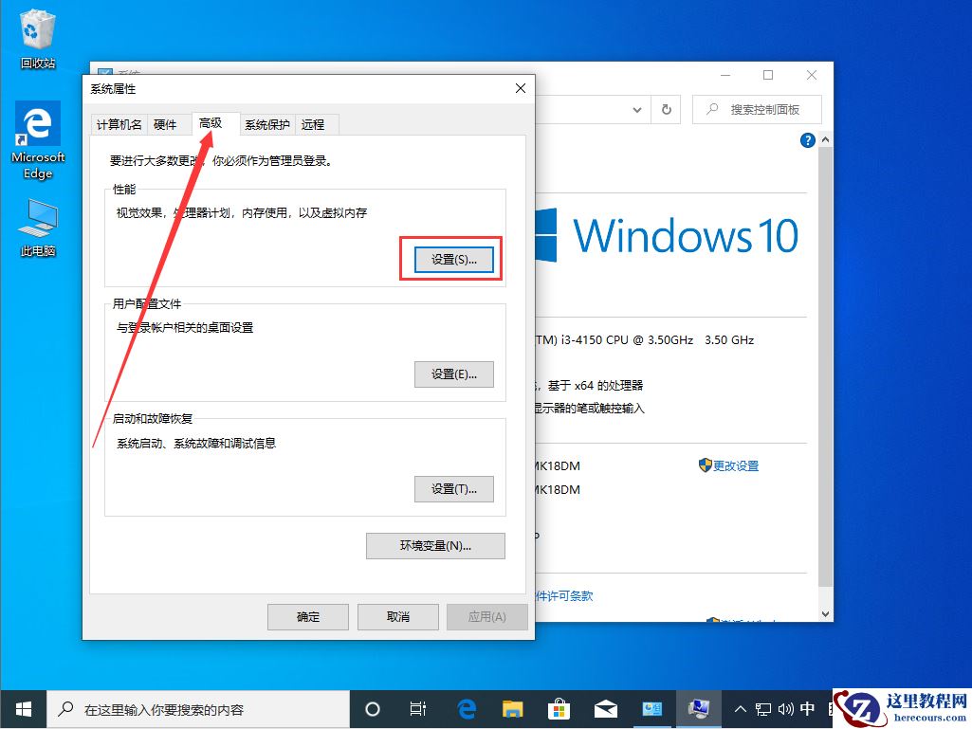The height and width of the screenshot is (729, 972).
Task: Open the address bar dropdown arrow
Action: (x=637, y=109)
